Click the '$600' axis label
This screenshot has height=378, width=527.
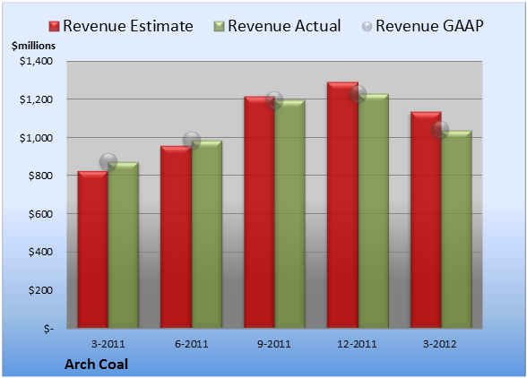40,214
